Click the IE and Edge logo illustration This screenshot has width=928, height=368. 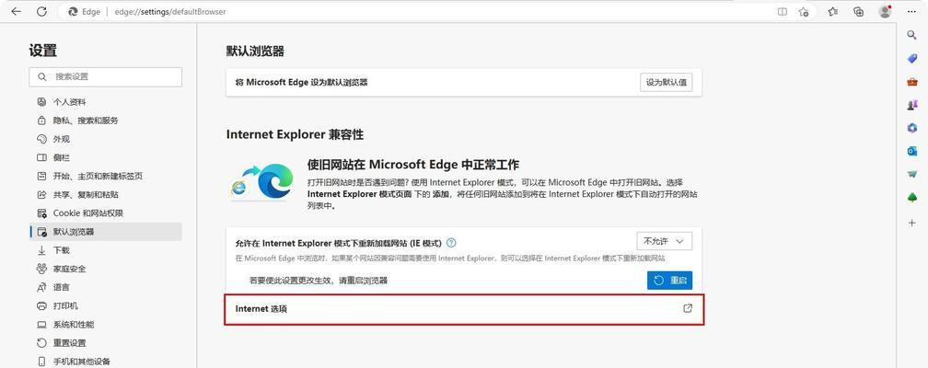tap(261, 181)
